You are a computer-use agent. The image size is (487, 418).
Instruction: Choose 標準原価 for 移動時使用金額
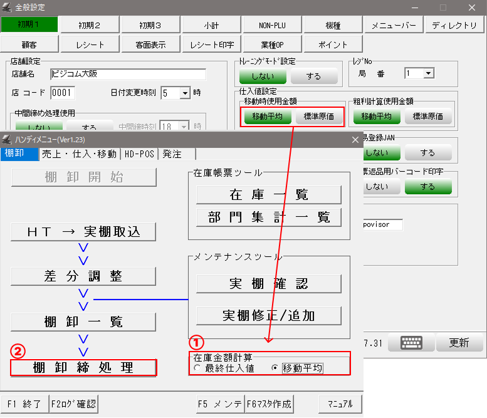(320, 116)
